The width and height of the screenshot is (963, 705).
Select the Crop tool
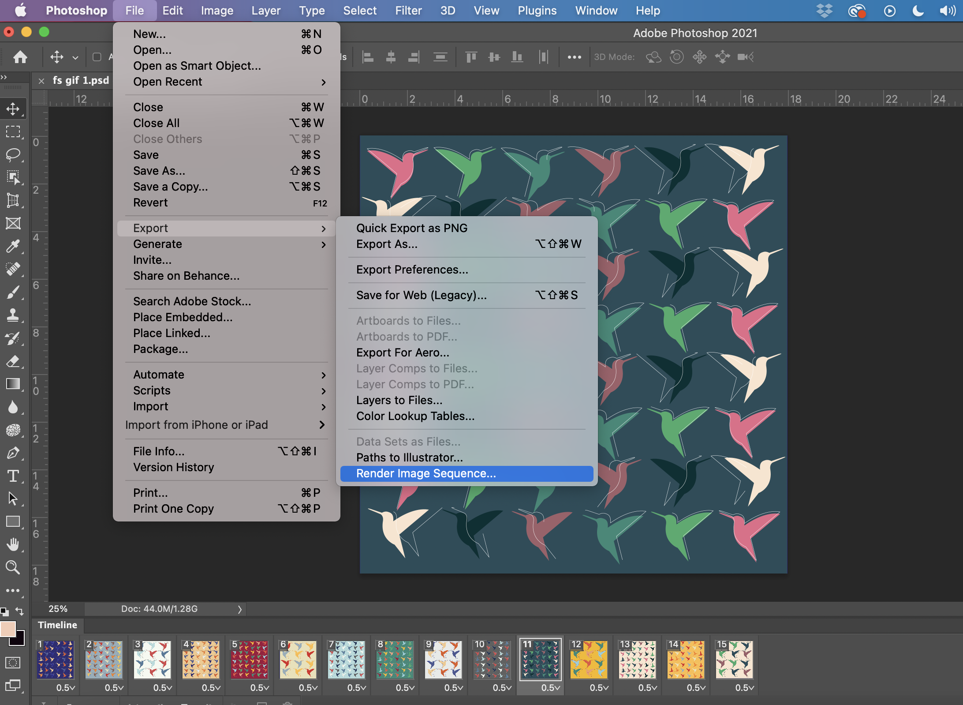pyautogui.click(x=13, y=201)
